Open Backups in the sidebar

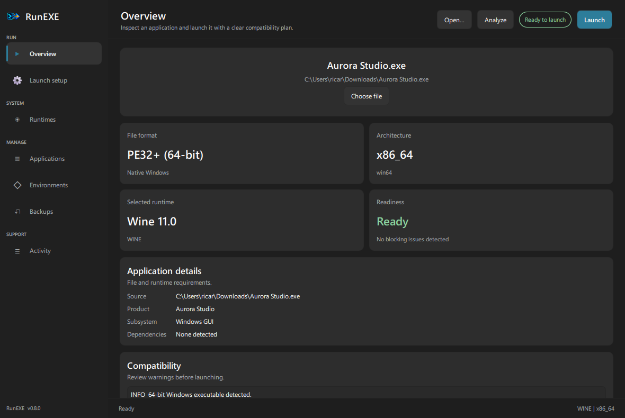54,212
